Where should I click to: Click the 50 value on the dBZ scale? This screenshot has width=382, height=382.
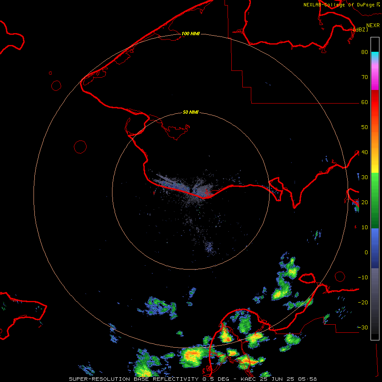click(365, 127)
